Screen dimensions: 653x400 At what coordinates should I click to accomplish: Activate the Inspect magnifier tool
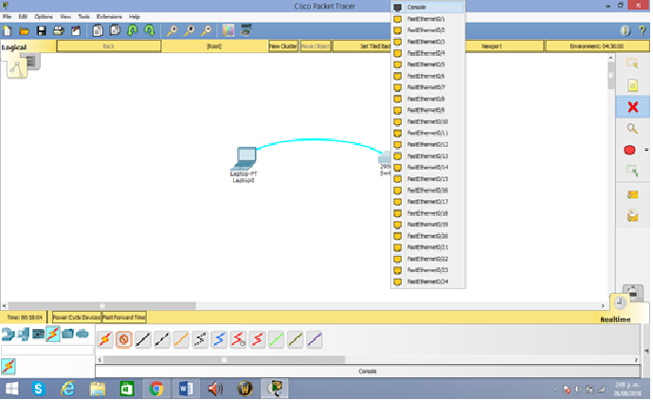point(632,129)
